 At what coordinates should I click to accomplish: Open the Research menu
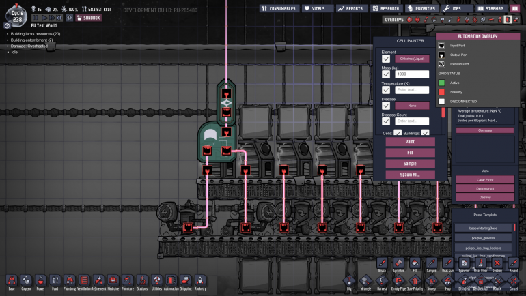386,8
